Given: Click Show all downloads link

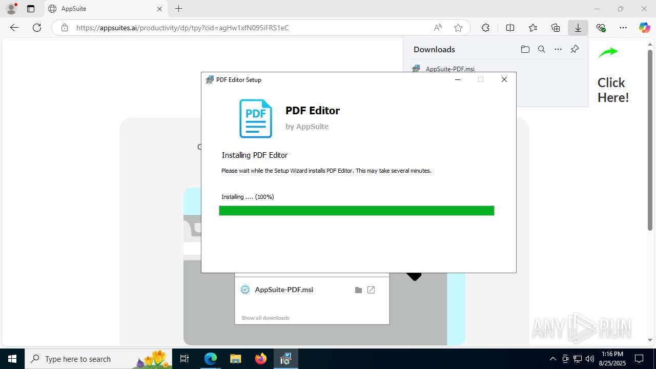Looking at the screenshot, I should [265, 318].
